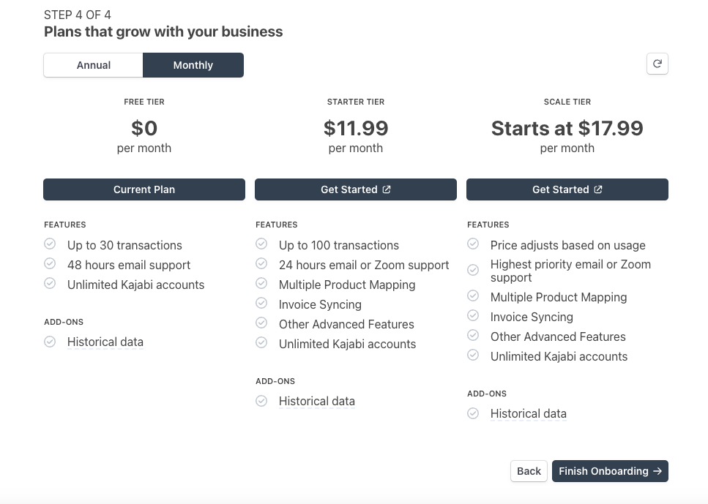Viewport: 708px width, 504px height.
Task: Click the Starter Tier $11.99 price
Action: [x=356, y=128]
